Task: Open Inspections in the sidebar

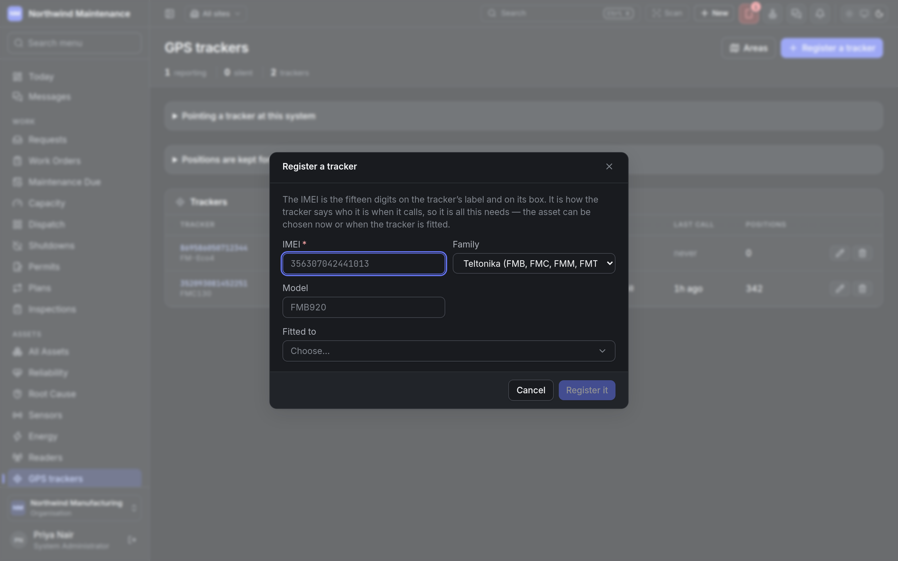Action: coord(74,309)
